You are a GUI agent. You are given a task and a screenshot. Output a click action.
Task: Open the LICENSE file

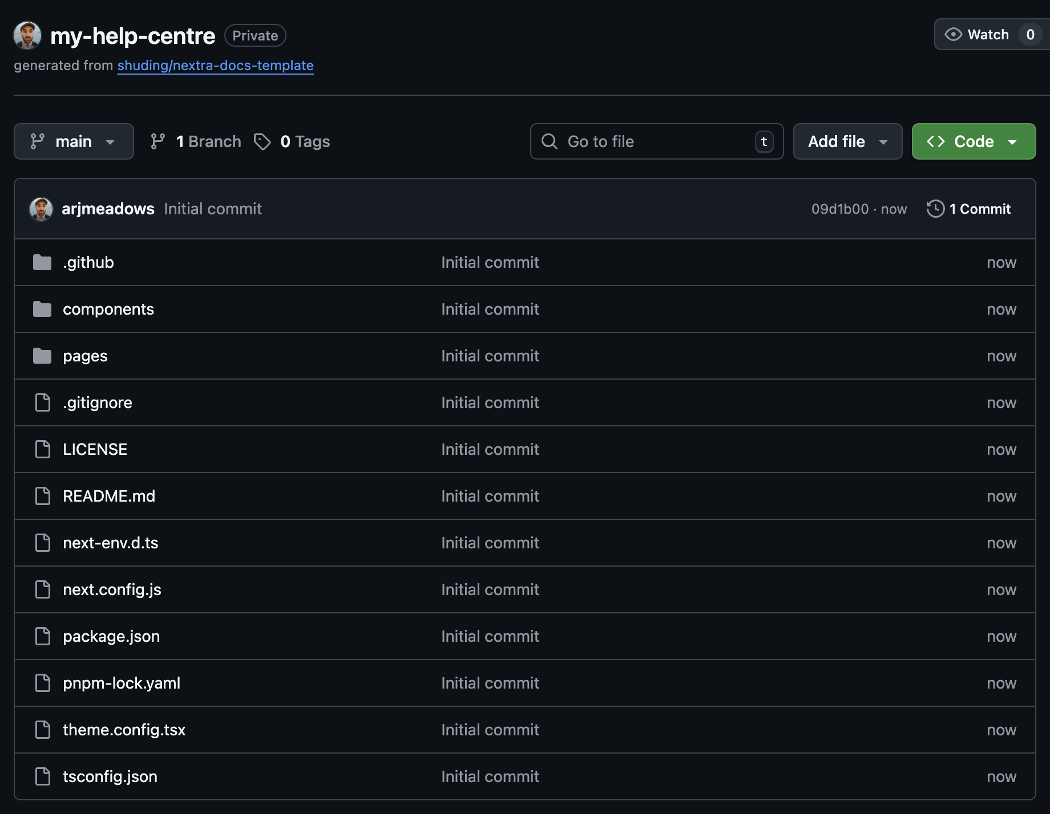95,449
